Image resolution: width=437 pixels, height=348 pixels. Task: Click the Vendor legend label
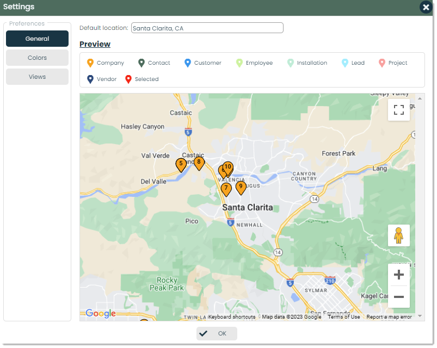tap(107, 79)
